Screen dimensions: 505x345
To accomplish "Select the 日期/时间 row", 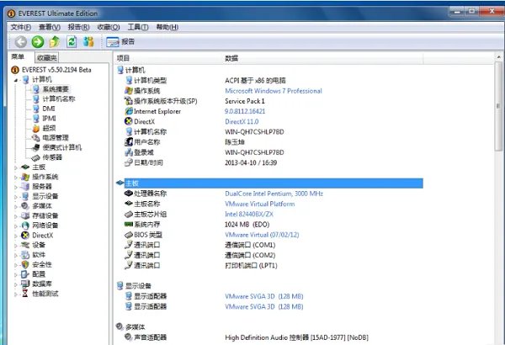I will click(200, 162).
